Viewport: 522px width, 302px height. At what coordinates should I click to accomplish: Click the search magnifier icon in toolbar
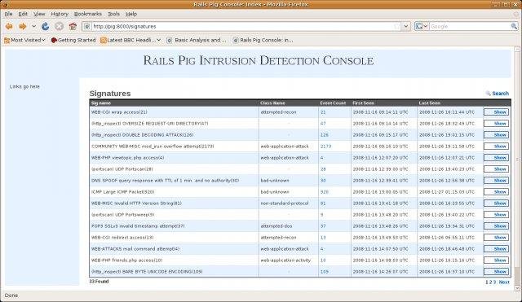click(514, 26)
